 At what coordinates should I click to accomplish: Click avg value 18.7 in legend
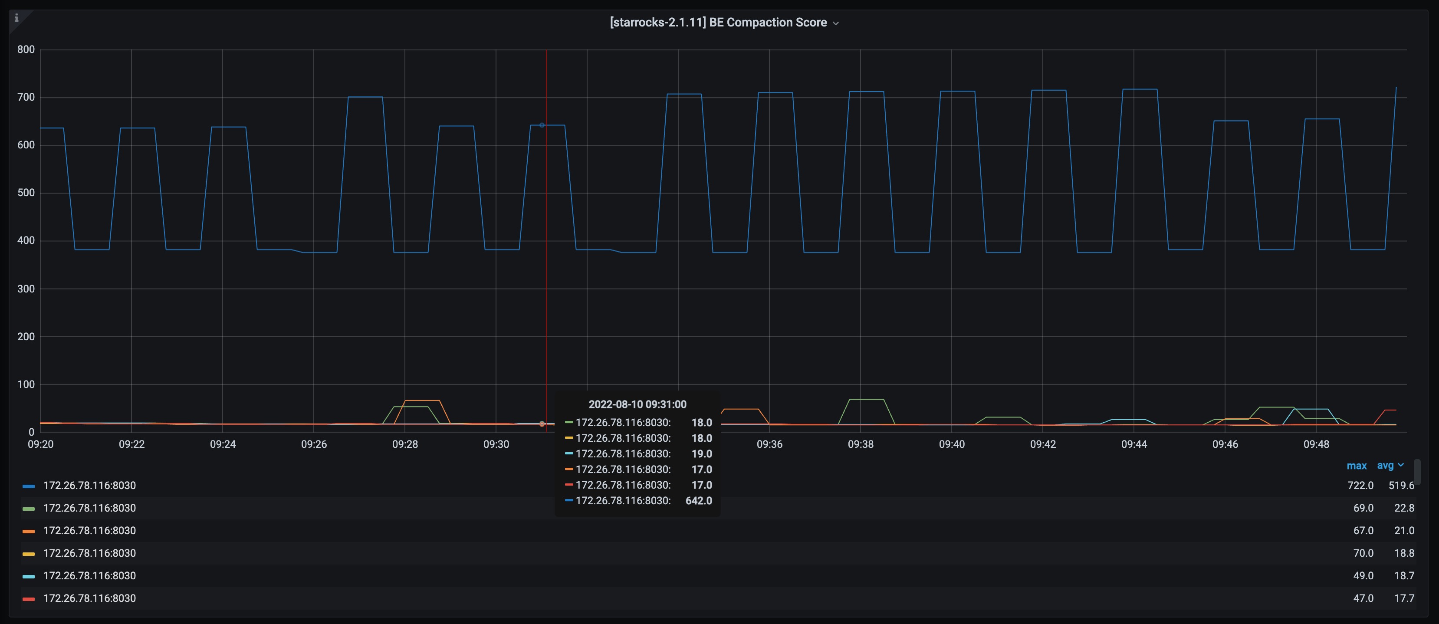1404,575
